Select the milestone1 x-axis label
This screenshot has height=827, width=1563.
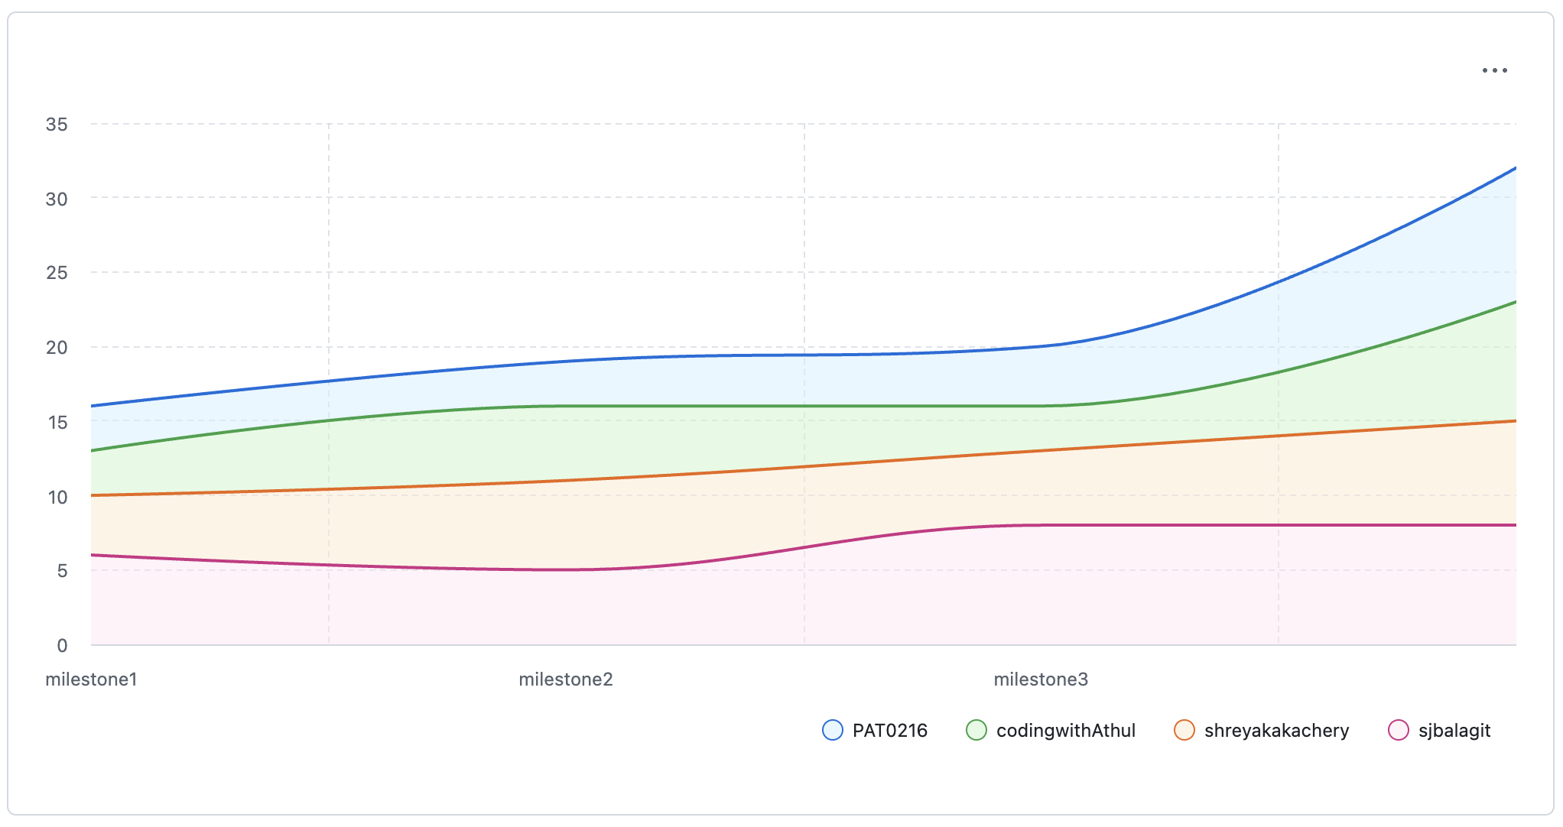[91, 679]
